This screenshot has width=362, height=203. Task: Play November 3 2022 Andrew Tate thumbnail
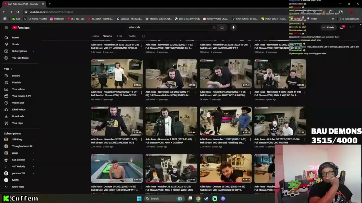click(x=117, y=121)
